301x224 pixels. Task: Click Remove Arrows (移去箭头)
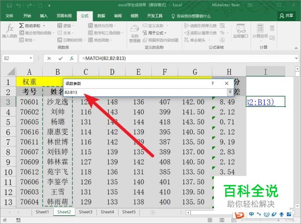(197, 40)
